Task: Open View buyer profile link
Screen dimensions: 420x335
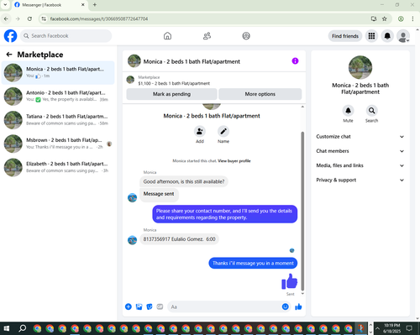Action: click(234, 161)
